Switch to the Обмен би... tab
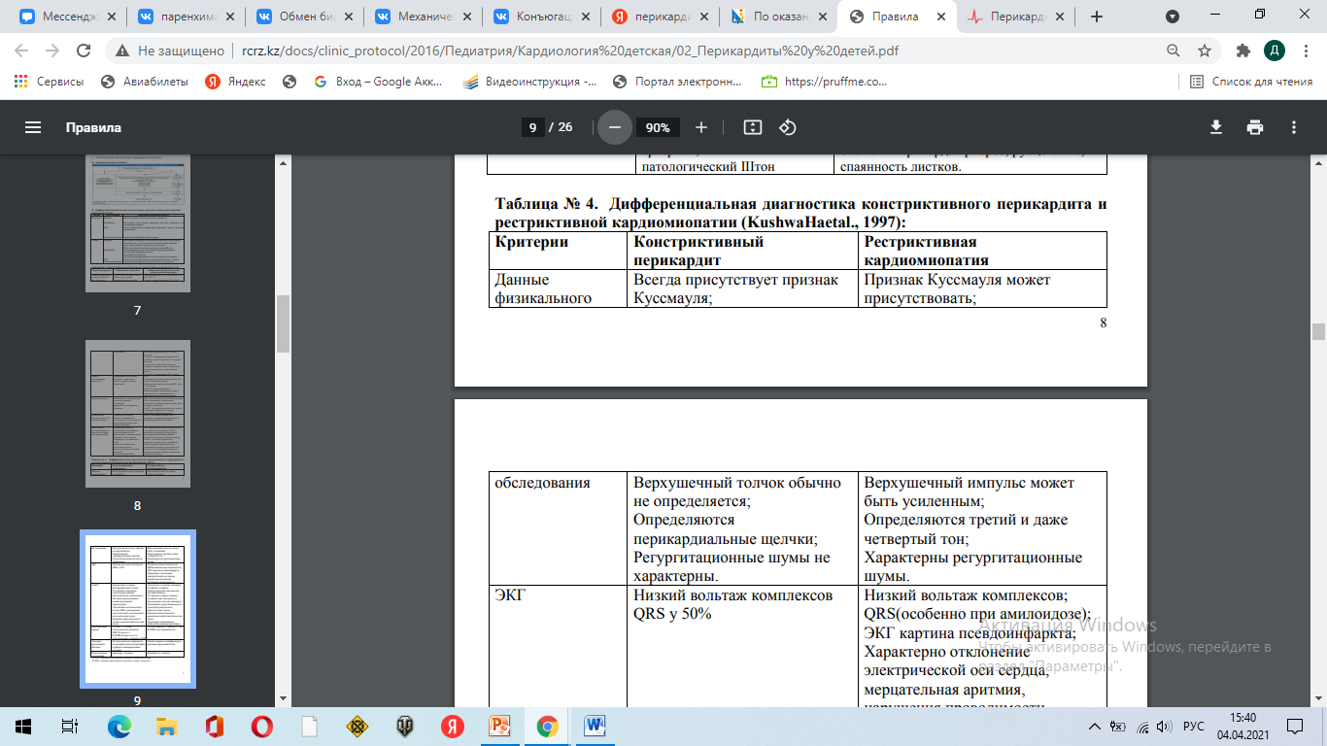Viewport: 1327px width, 746px height. (x=295, y=17)
